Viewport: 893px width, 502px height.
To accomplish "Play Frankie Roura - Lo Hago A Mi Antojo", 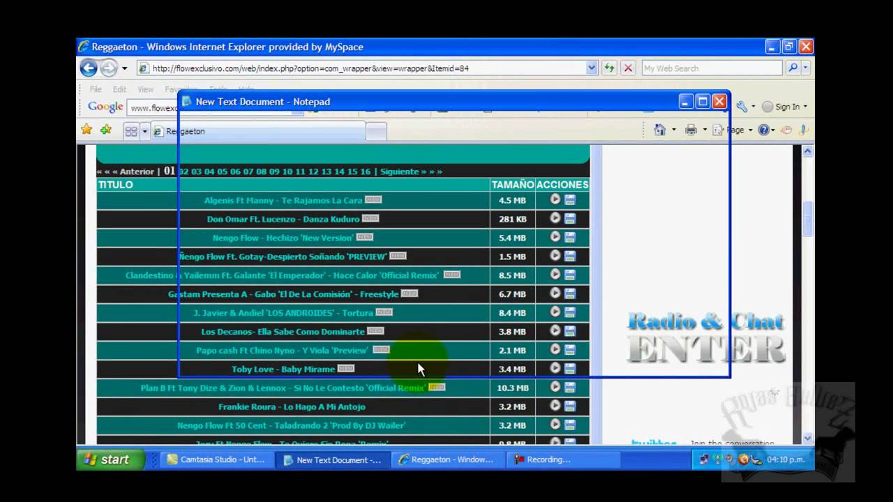I will [x=555, y=406].
